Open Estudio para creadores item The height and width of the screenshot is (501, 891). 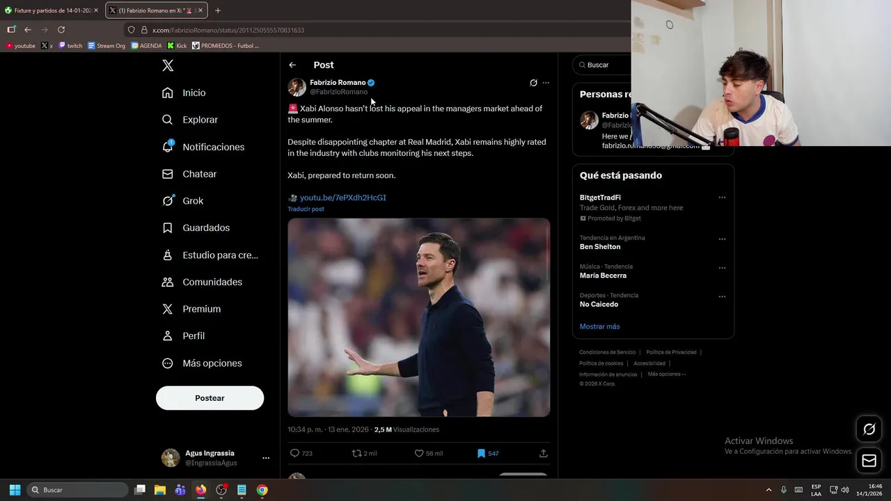tap(210, 255)
